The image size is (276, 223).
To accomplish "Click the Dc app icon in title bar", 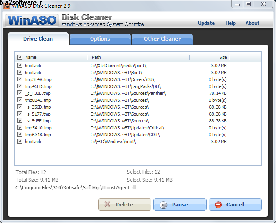I will [x=6, y=6].
